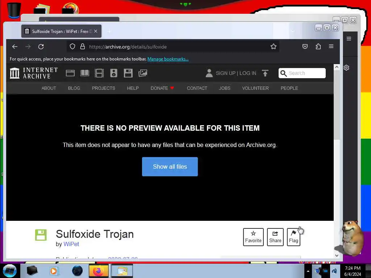Viewport: 371px width, 278px height.
Task: Click clock showing 7:24 PM
Action: pos(353,268)
